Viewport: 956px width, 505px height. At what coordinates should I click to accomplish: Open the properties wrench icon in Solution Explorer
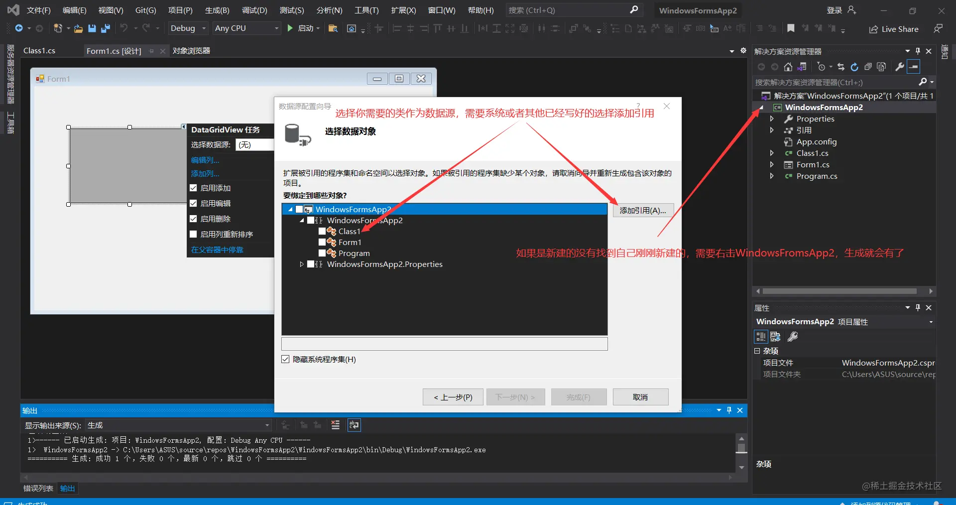(x=900, y=67)
